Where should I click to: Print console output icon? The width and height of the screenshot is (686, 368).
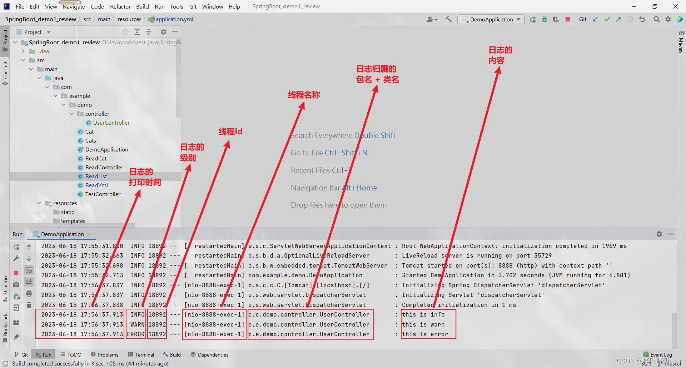point(29,294)
